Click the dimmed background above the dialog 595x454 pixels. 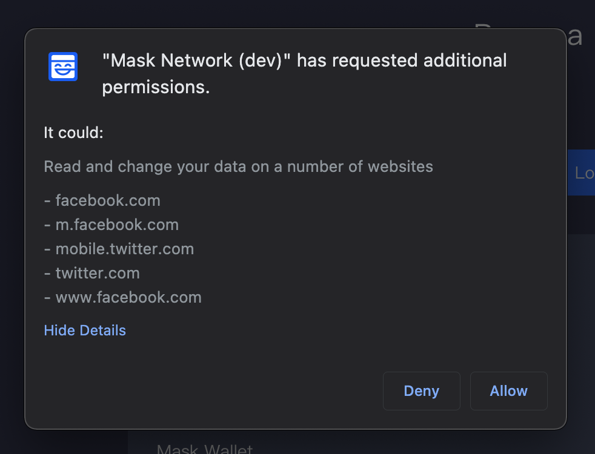pyautogui.click(x=297, y=12)
